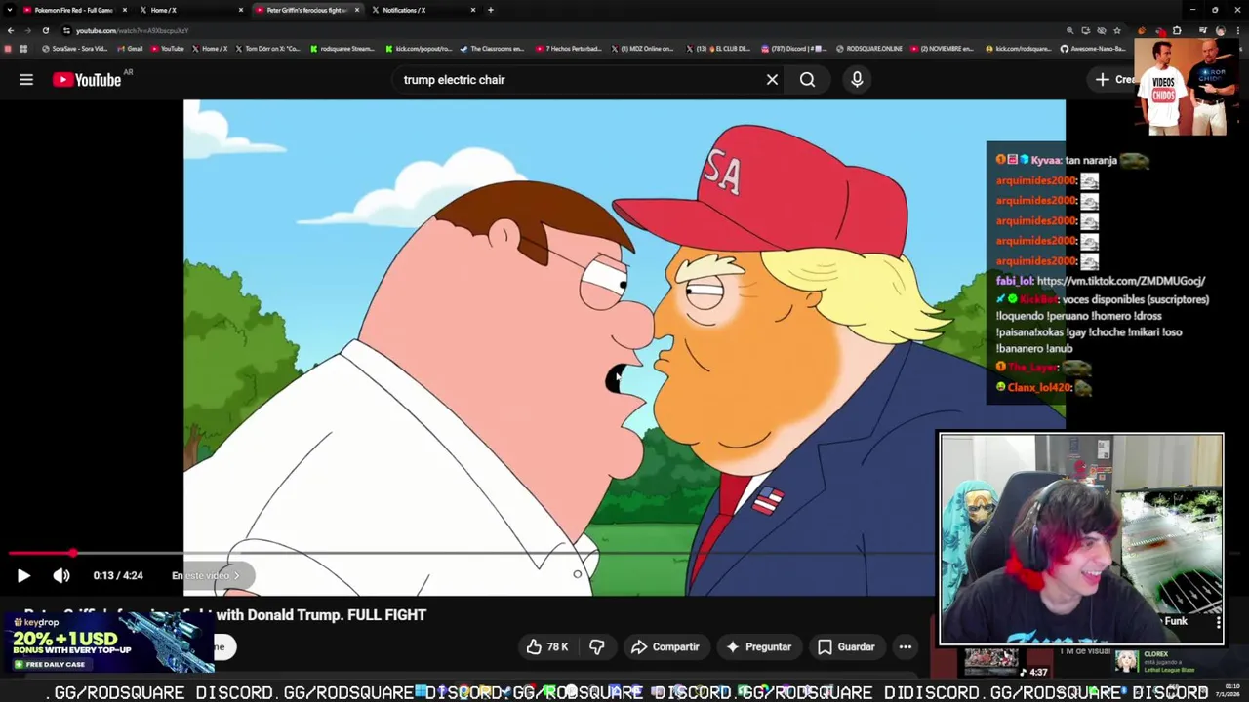
Task: Open the RODSQUARE.ONLINE bookmark
Action: tap(869, 49)
